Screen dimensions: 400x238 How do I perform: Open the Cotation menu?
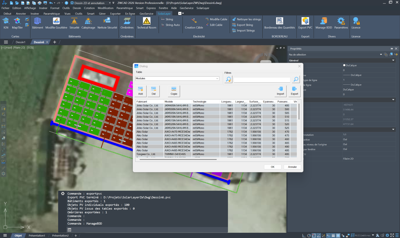tap(89, 8)
